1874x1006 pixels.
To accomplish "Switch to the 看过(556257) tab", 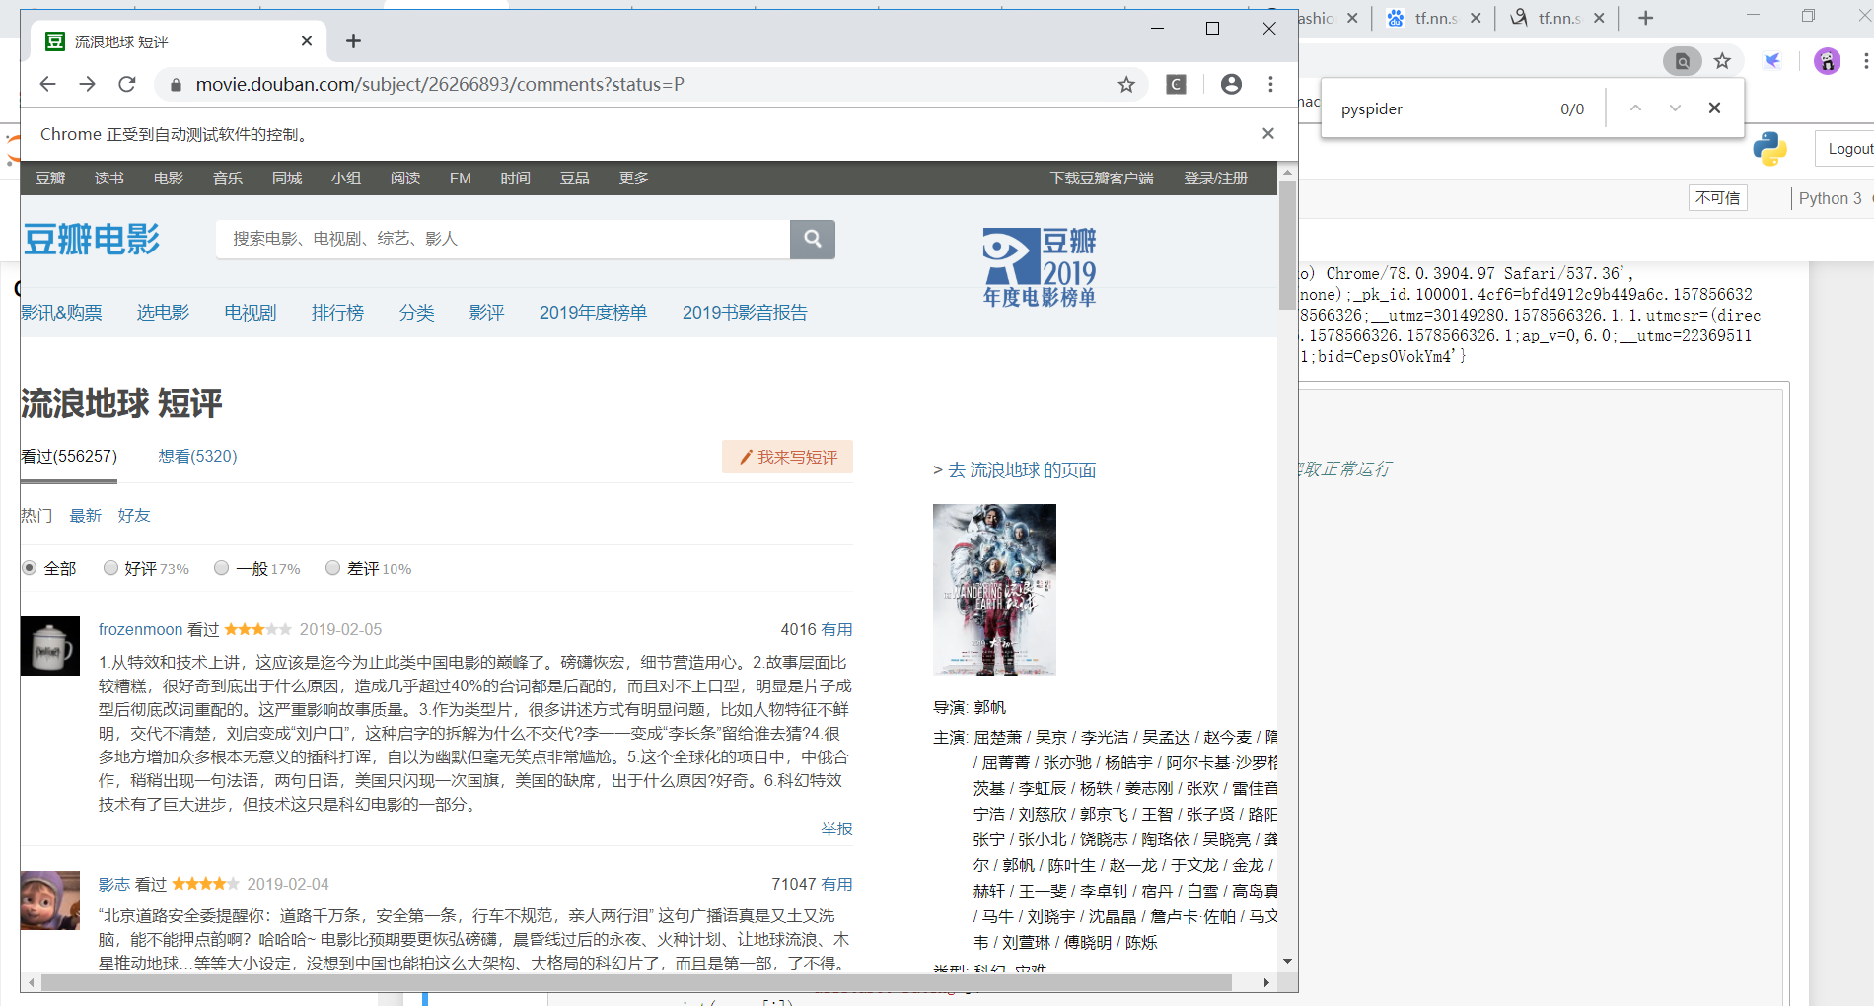I will [x=69, y=456].
